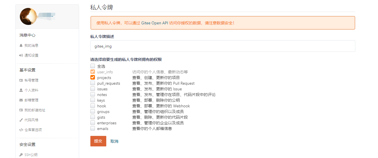Click the 安全设置 section heading
The width and height of the screenshot is (378, 158).
point(27,145)
